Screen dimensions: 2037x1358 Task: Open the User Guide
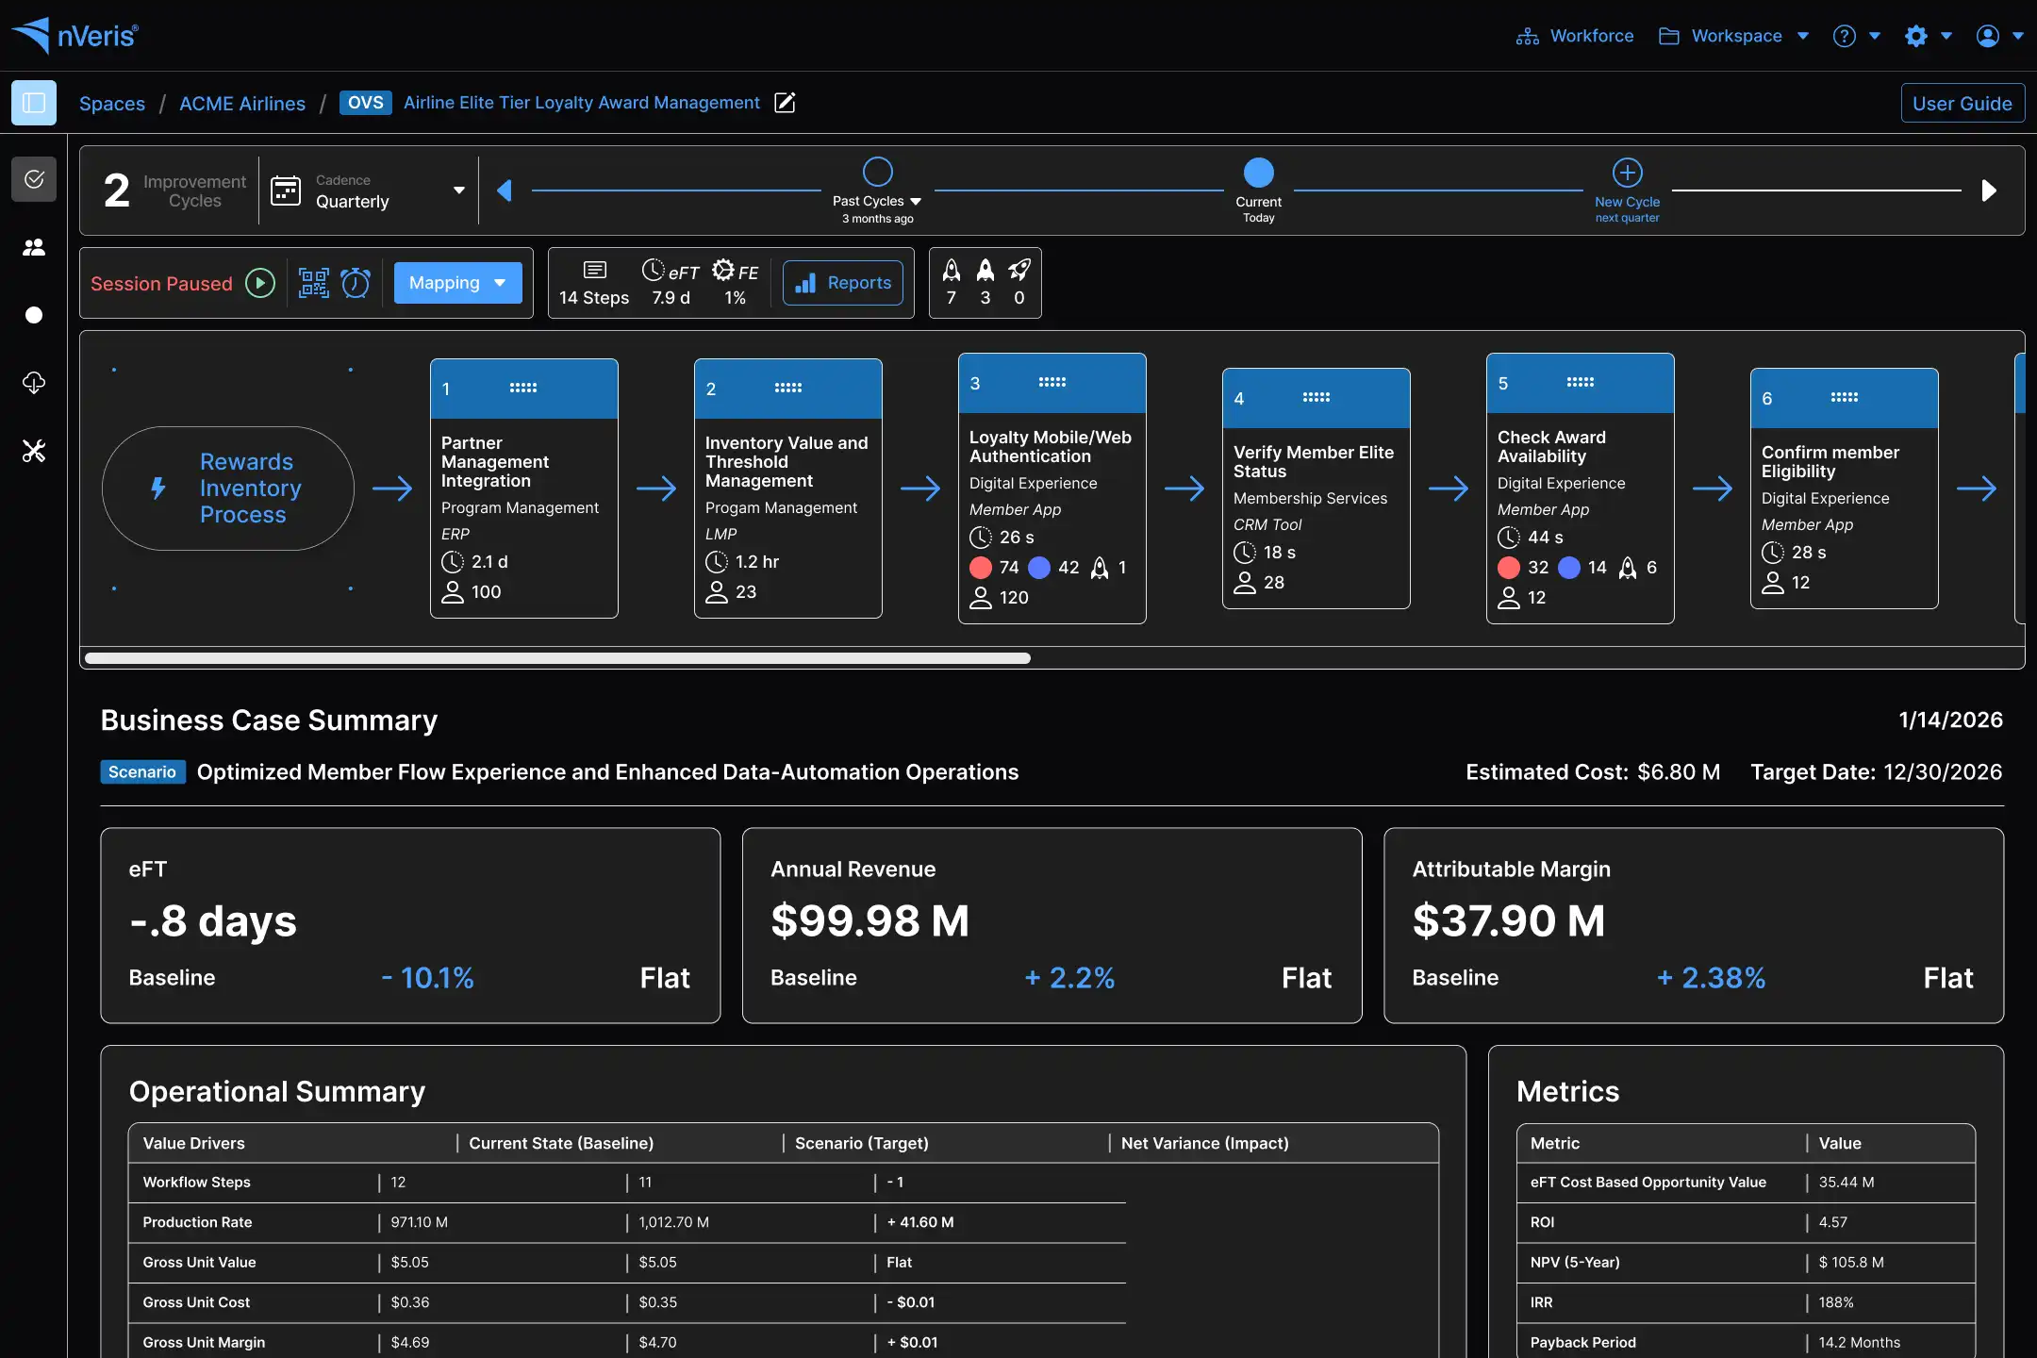tap(1962, 102)
